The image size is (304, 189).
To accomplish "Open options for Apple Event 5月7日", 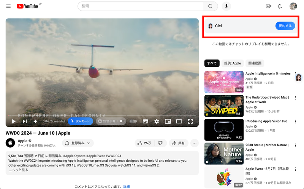I will (296, 169).
